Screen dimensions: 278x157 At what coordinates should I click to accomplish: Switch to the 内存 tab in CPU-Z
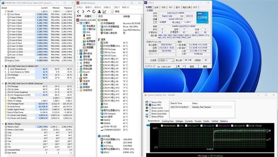(x=164, y=7)
